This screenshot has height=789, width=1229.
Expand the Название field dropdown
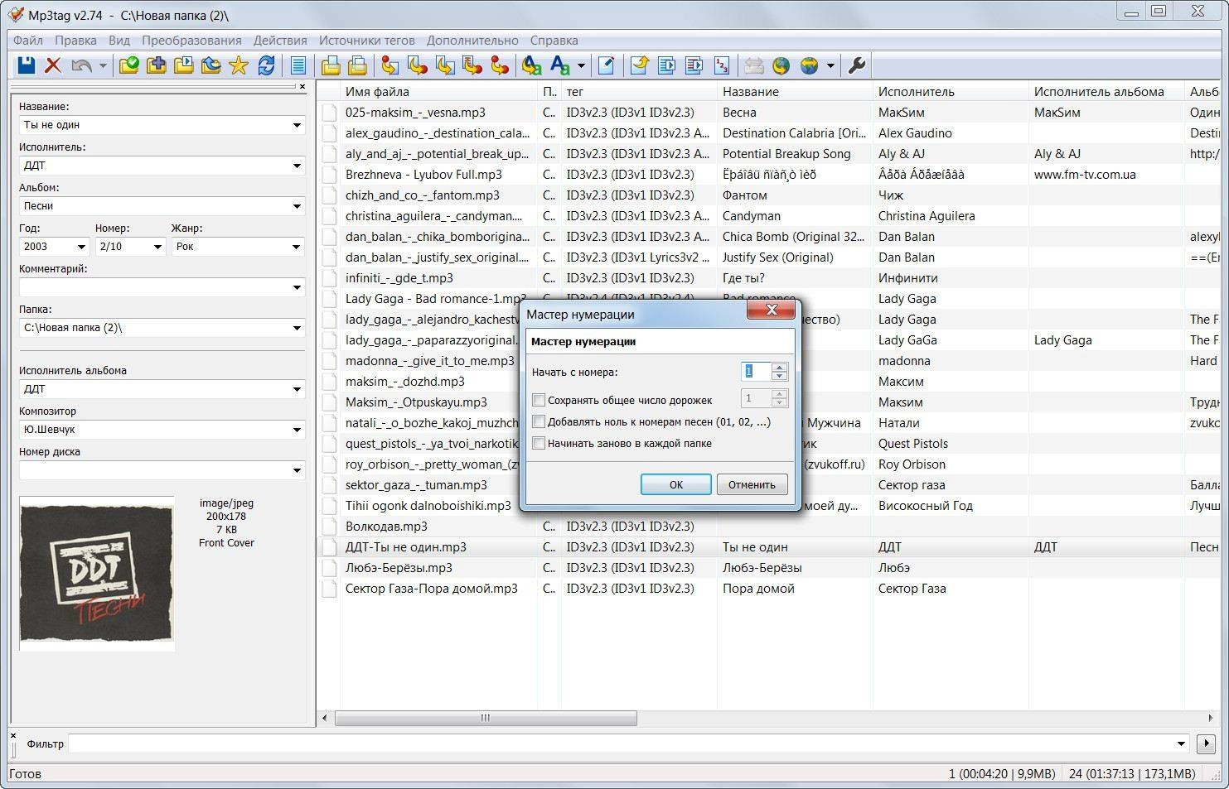(297, 125)
